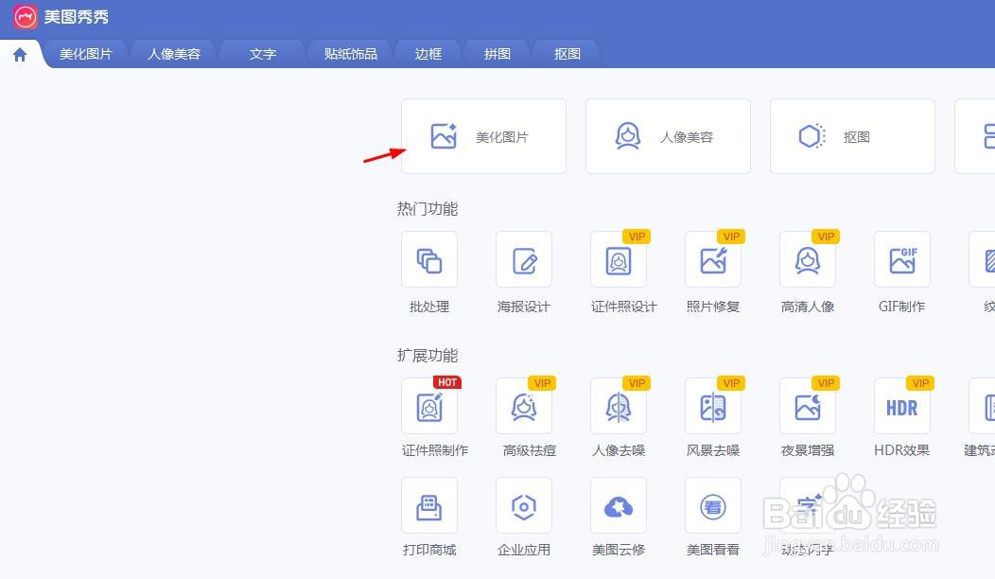This screenshot has width=995, height=579.
Task: Open the 批处理 batch processing tool
Action: pos(428,270)
